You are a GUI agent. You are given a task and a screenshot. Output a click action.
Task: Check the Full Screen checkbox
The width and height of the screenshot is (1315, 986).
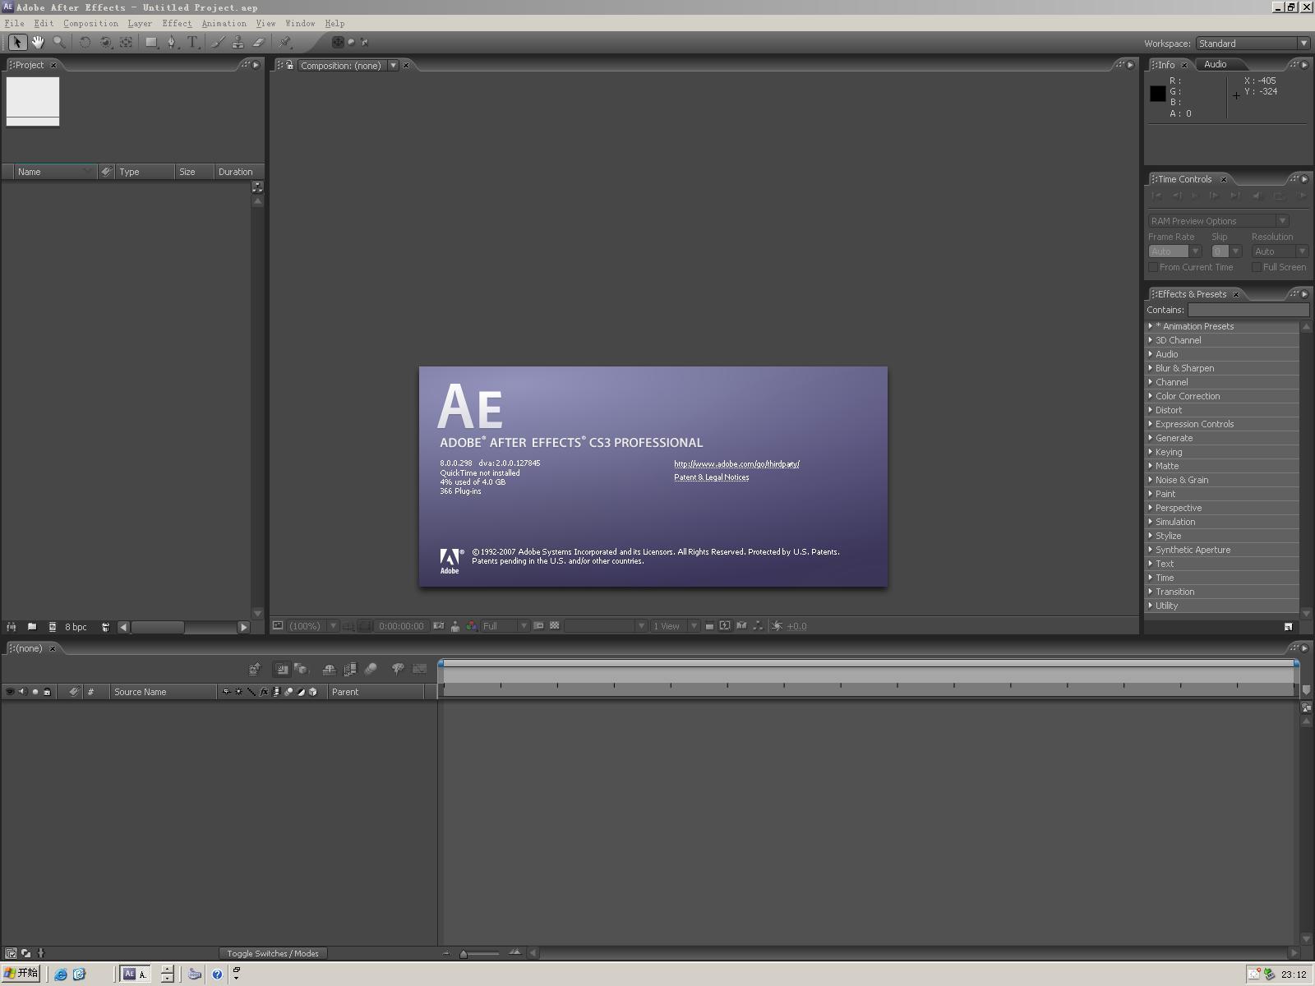pyautogui.click(x=1256, y=267)
